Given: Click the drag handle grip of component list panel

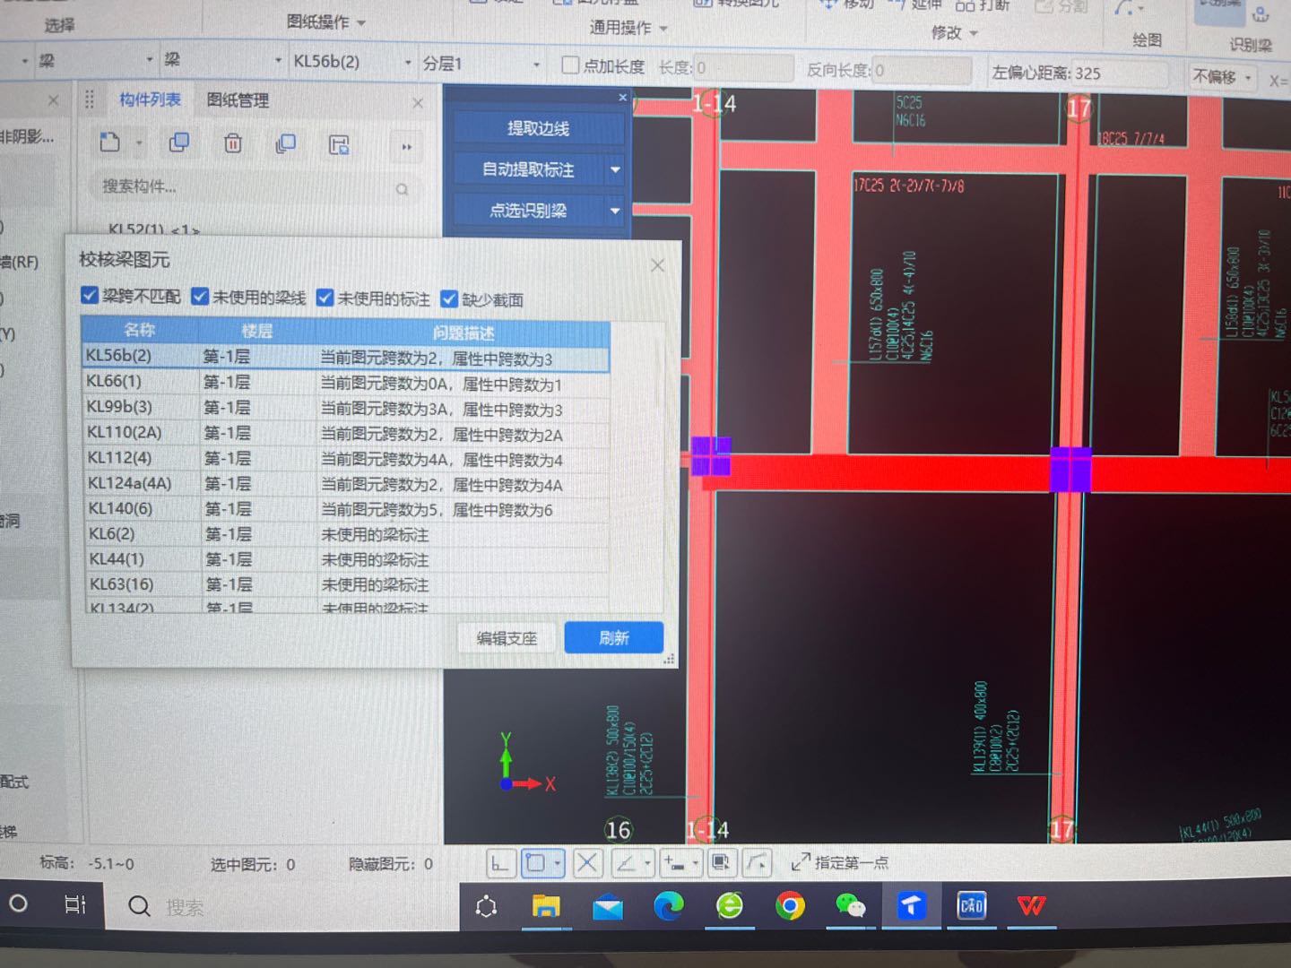Looking at the screenshot, I should (89, 99).
